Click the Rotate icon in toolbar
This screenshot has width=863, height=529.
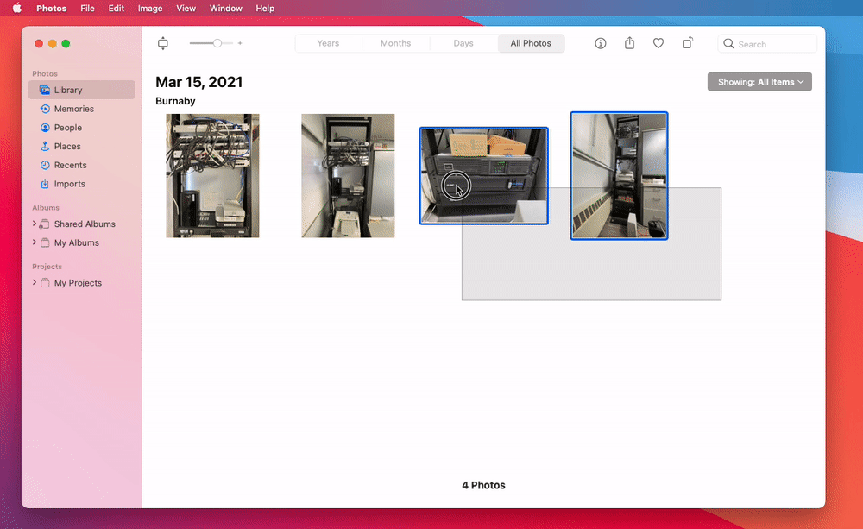point(688,43)
